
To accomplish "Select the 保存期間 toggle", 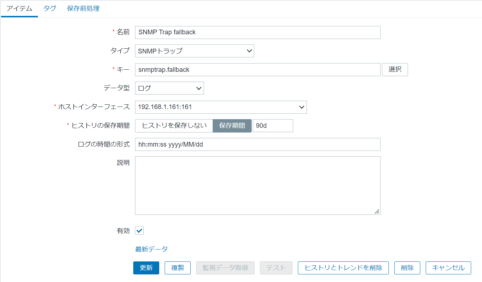I will pos(232,125).
